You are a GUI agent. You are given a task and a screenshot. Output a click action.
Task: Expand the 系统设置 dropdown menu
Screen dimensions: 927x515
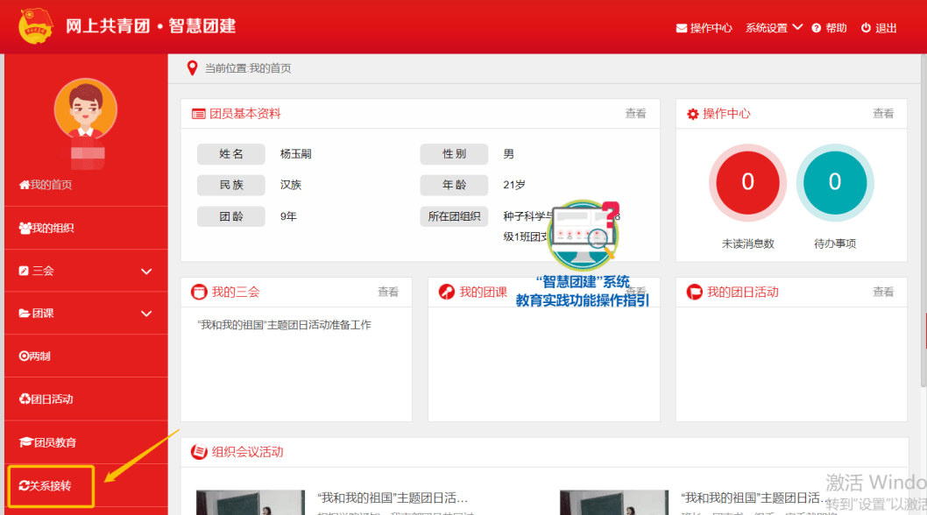click(772, 27)
